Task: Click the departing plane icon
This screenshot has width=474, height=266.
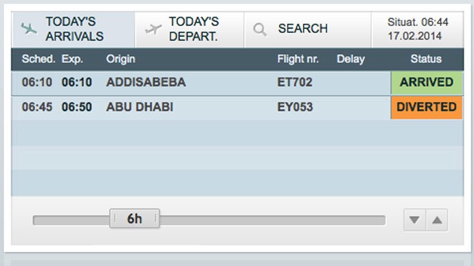Action: pos(153,29)
